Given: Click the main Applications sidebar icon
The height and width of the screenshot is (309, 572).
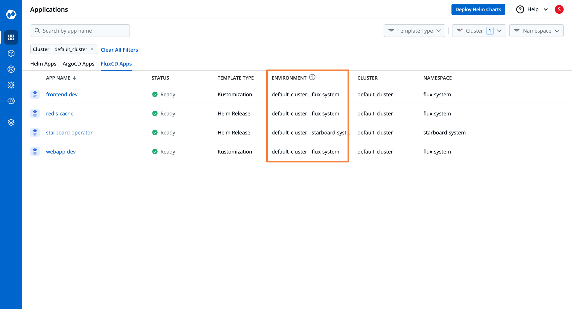Looking at the screenshot, I should point(11,37).
